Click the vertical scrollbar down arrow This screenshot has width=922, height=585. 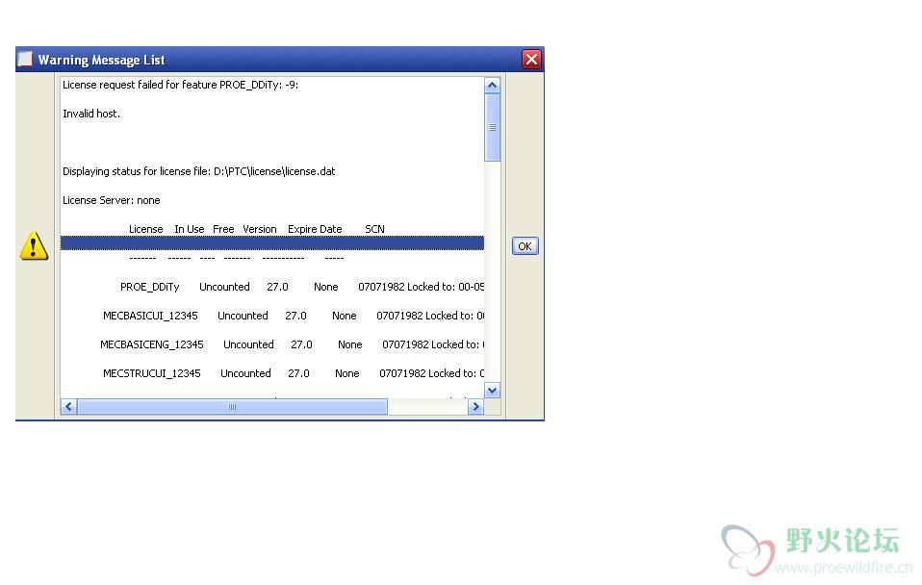(x=492, y=391)
